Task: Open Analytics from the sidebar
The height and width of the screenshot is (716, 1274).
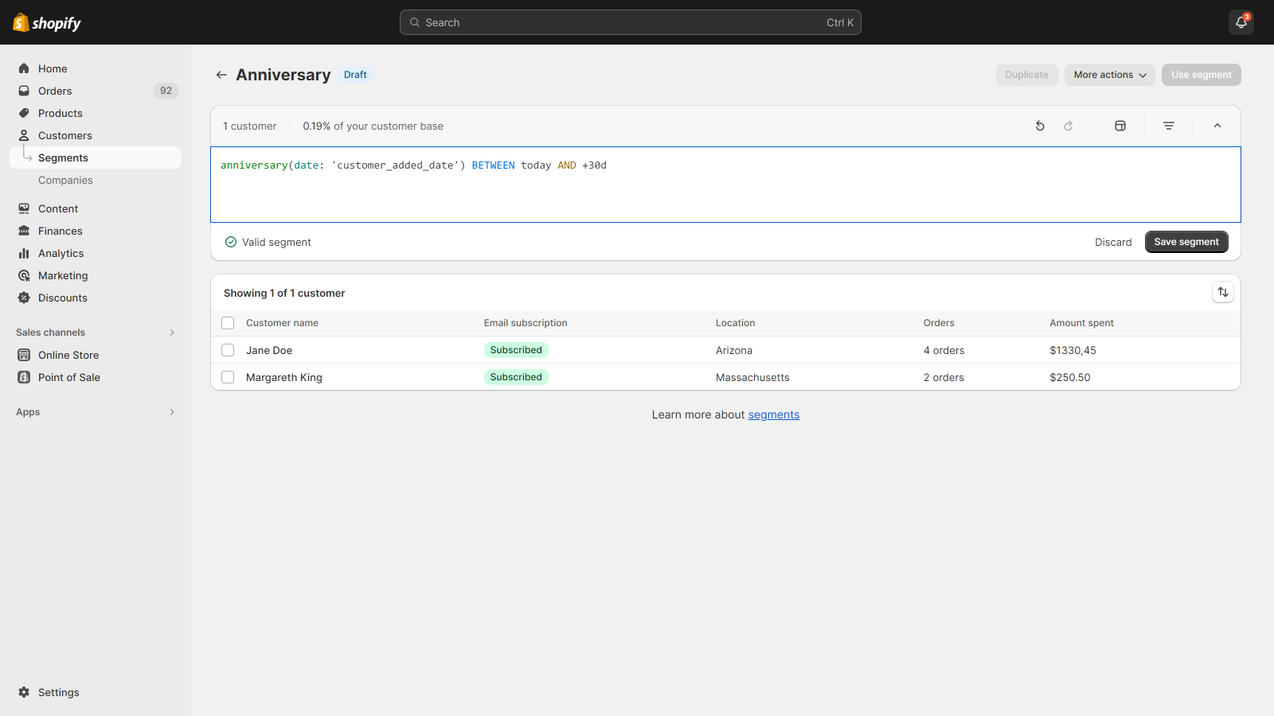Action: click(x=60, y=253)
